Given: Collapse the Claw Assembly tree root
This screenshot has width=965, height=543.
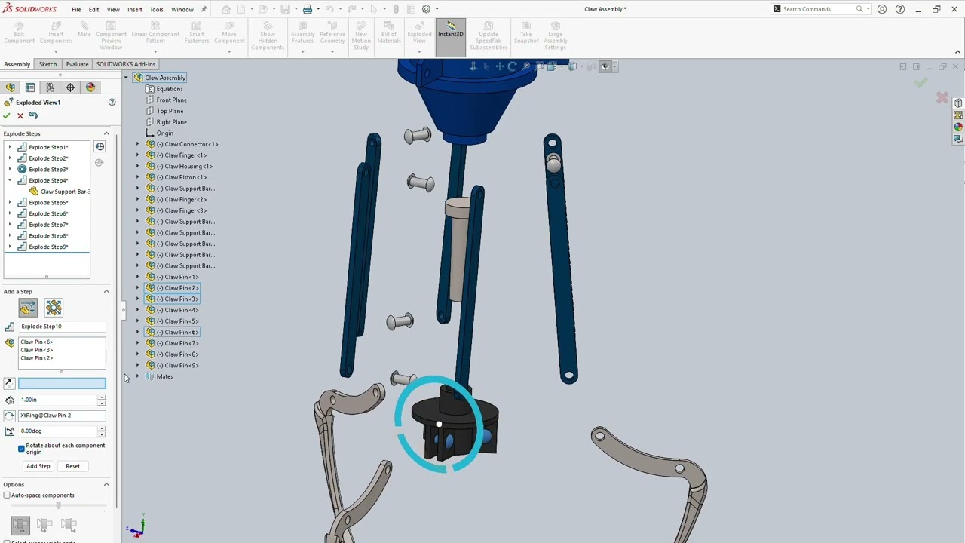Looking at the screenshot, I should pos(126,78).
